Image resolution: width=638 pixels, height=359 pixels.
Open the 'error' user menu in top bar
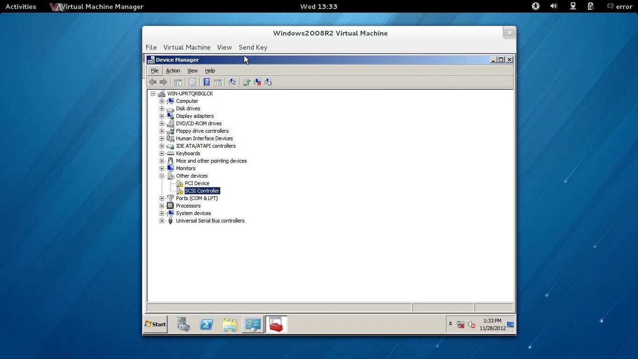tap(620, 7)
